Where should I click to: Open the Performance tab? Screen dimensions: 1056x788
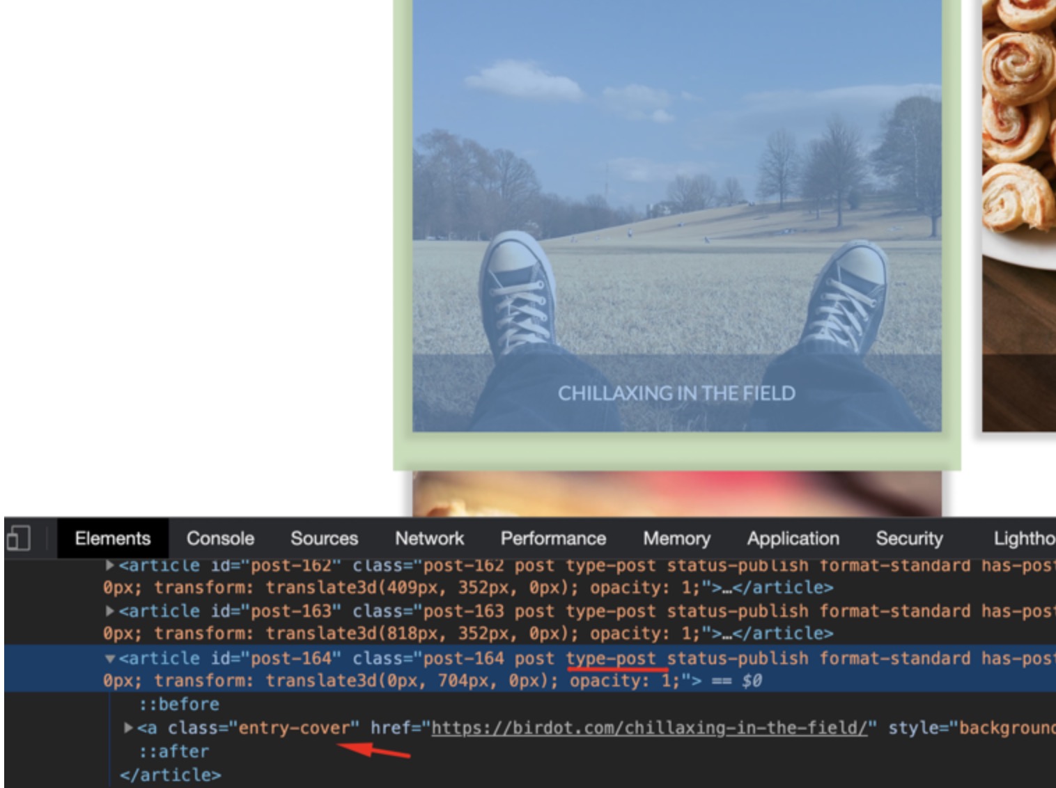pyautogui.click(x=553, y=538)
